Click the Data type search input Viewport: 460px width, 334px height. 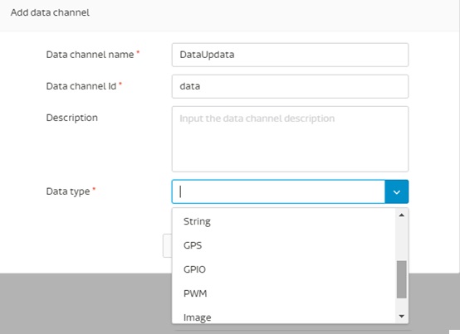pos(278,191)
